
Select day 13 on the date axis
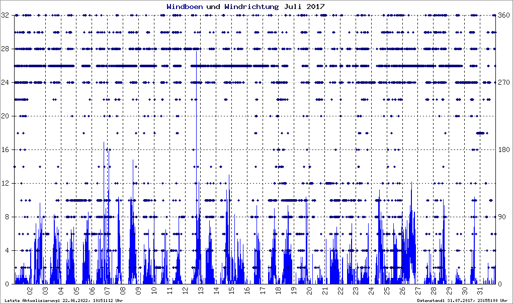click(200, 290)
